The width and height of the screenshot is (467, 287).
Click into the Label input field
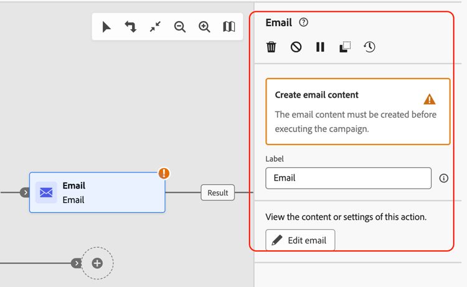pyautogui.click(x=349, y=178)
